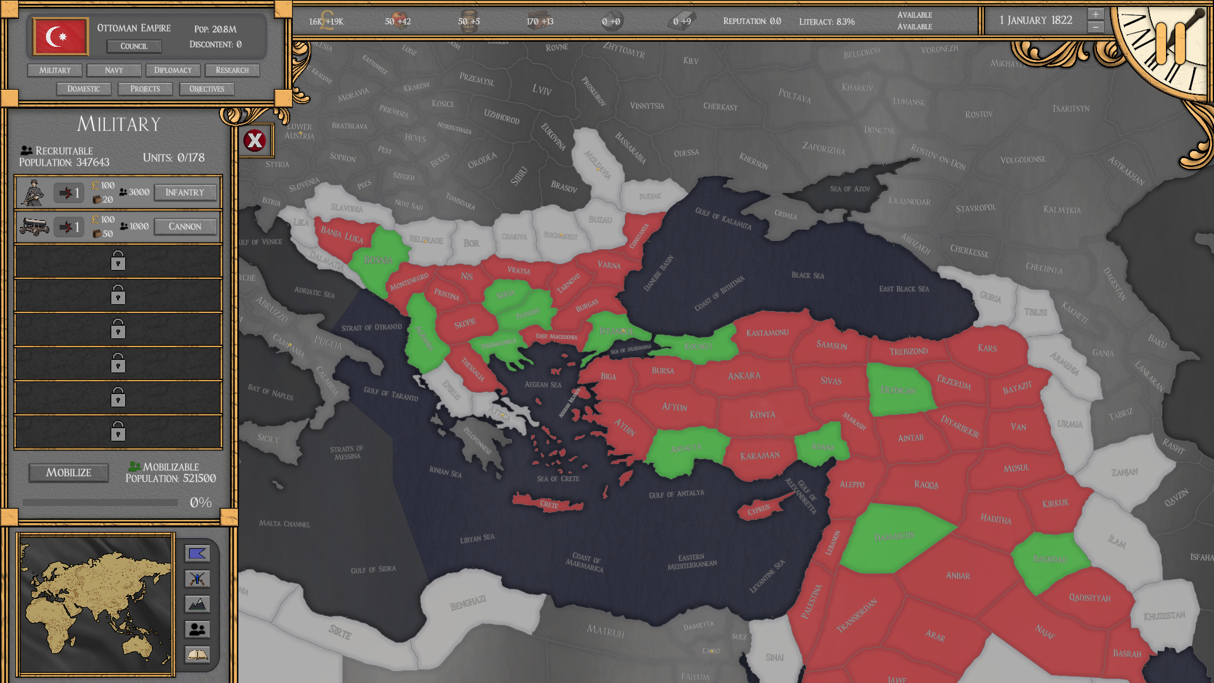This screenshot has height=683, width=1214.
Task: Click the open book map mode icon
Action: (197, 655)
